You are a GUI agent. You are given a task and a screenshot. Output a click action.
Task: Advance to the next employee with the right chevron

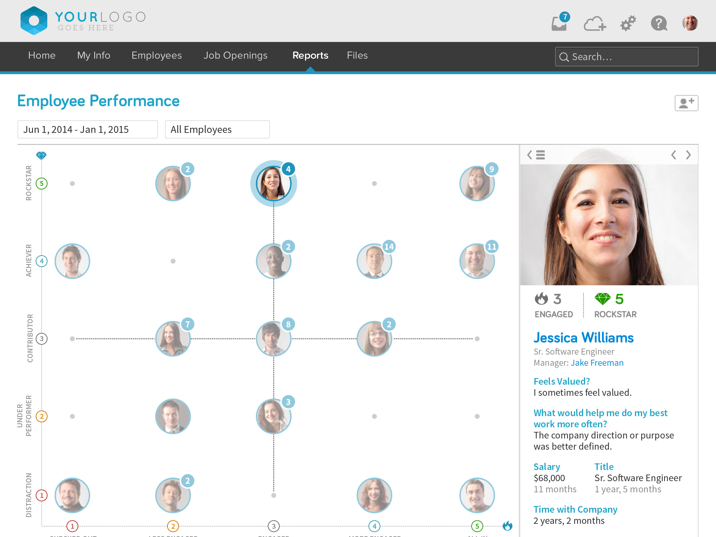point(688,155)
